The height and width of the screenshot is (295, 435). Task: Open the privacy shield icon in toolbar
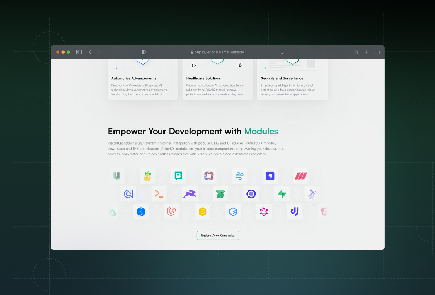[144, 52]
